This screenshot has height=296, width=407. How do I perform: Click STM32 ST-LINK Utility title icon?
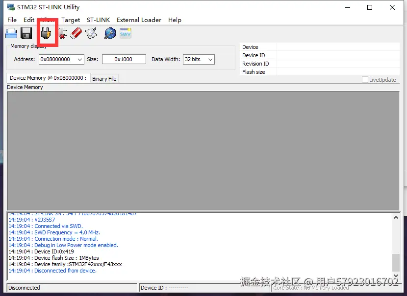11,7
